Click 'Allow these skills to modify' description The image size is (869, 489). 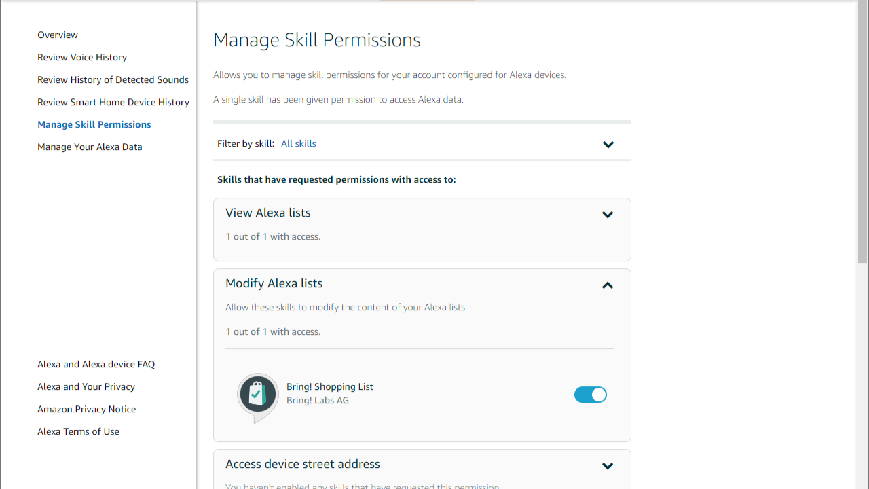point(345,307)
